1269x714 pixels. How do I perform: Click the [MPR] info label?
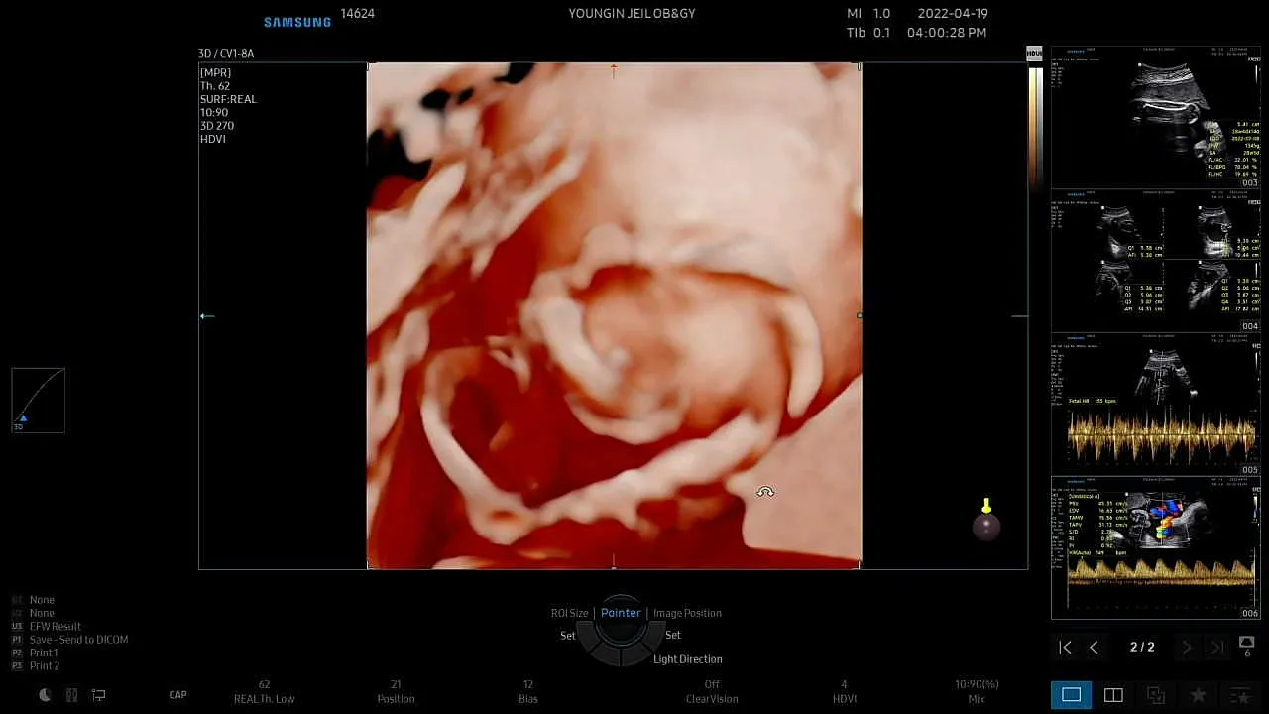(215, 73)
